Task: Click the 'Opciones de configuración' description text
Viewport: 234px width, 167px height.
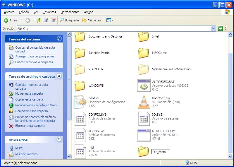Action: tap(107, 102)
